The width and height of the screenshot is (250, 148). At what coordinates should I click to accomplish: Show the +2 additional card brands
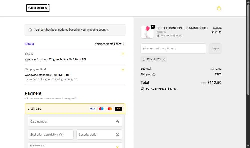coord(118,109)
